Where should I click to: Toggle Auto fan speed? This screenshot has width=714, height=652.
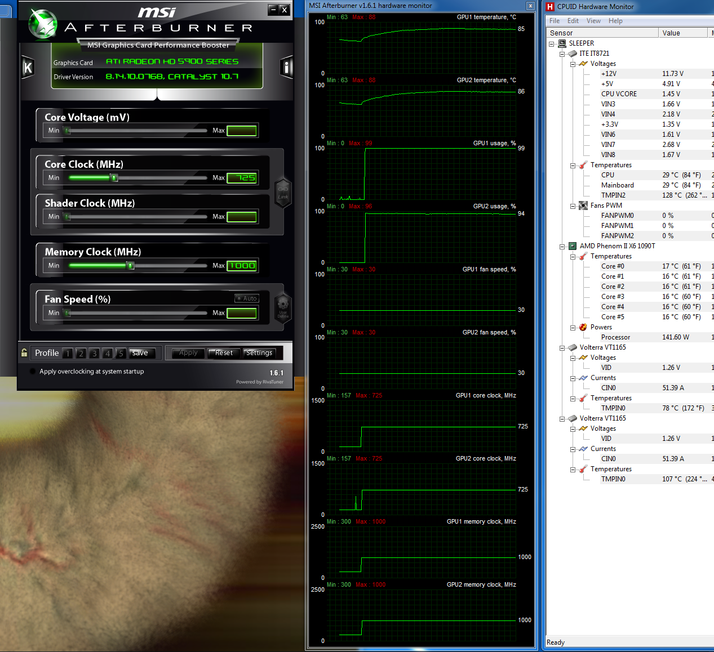pyautogui.click(x=247, y=298)
